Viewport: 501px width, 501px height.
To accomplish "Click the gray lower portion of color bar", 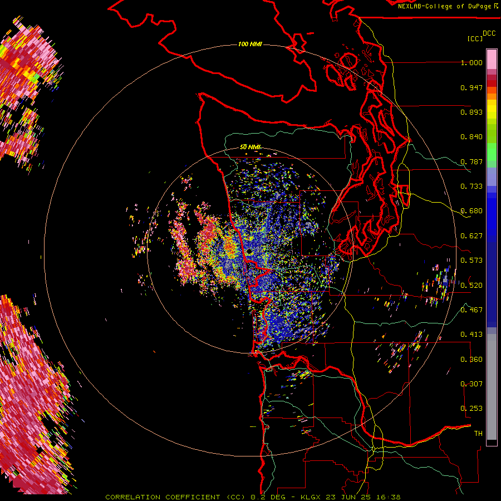I will point(492,387).
